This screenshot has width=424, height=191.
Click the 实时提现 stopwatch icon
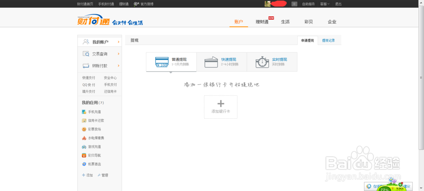pyautogui.click(x=262, y=62)
